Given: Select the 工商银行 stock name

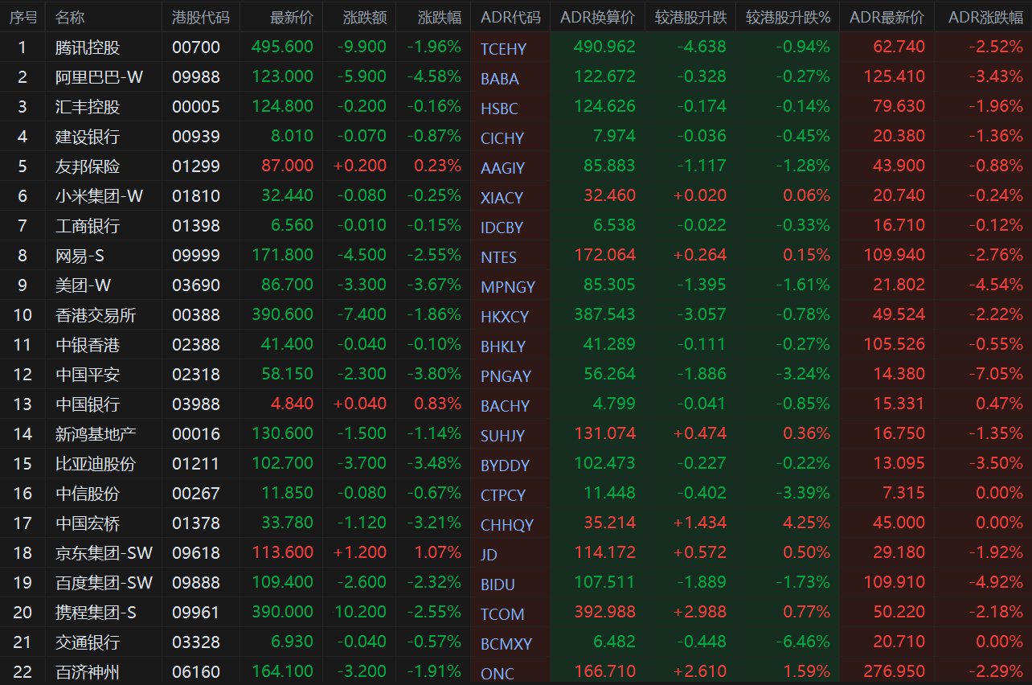Looking at the screenshot, I should (x=88, y=226).
